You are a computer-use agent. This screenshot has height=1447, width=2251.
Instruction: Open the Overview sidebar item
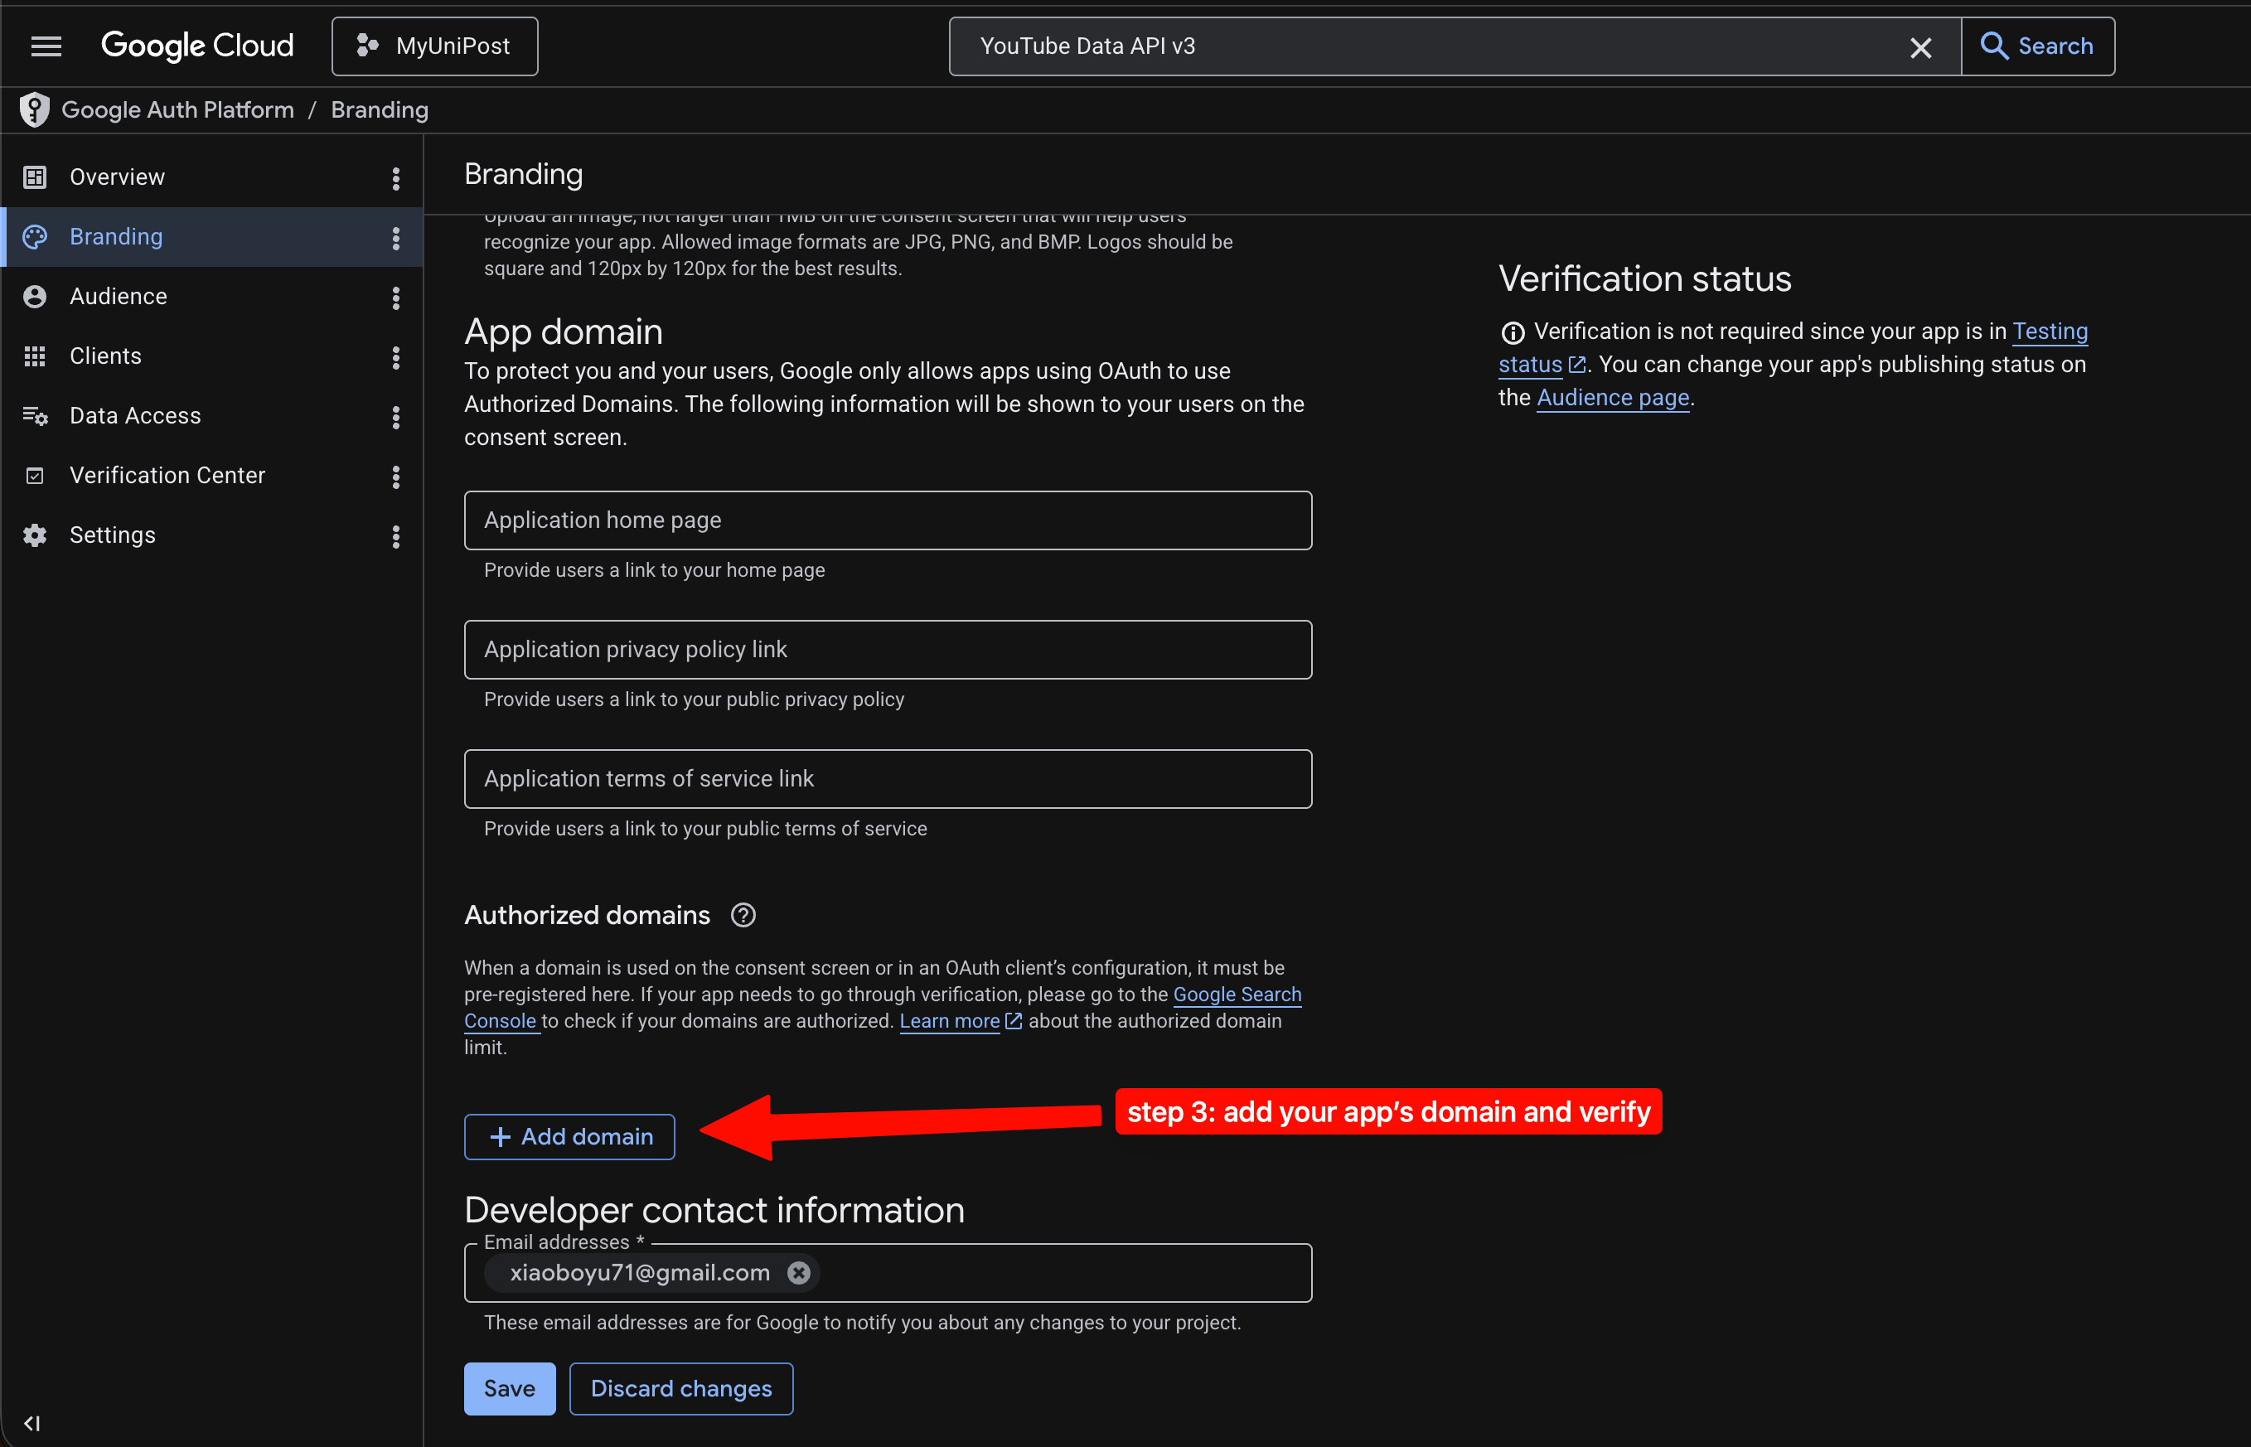tap(212, 177)
